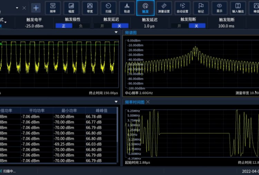Open the 轨迹 (trace) settings
The width and height of the screenshot is (259, 175).
click(127, 8)
